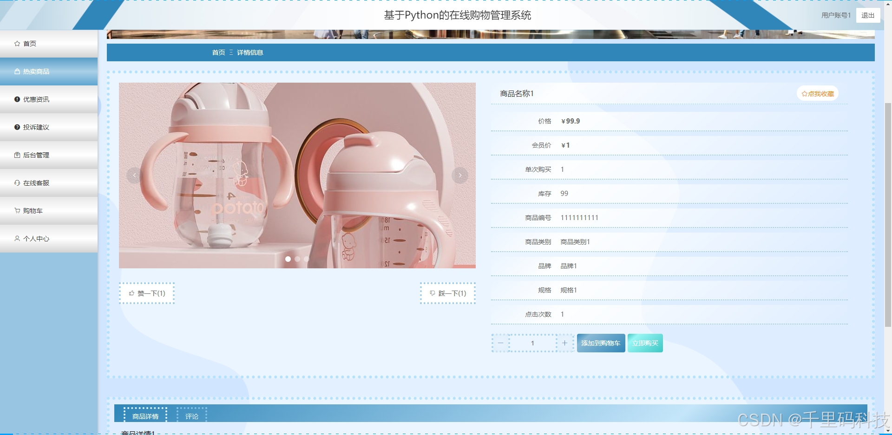The height and width of the screenshot is (435, 892).
Task: Click the page vertical scrollbar
Action: coord(888,214)
